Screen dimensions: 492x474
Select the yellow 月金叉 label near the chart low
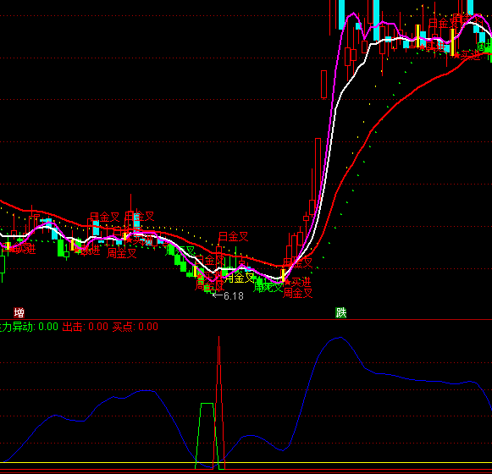(240, 278)
